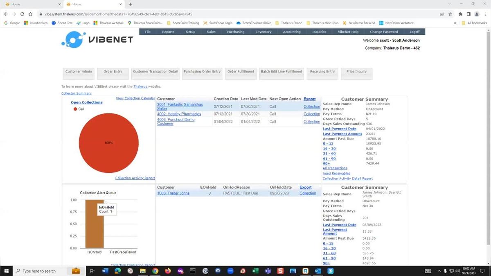Click the IsOnHold checkmark for Trader Johns
The width and height of the screenshot is (491, 276).
[x=210, y=193]
